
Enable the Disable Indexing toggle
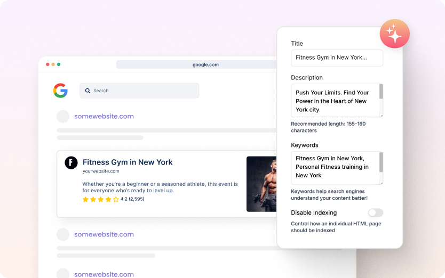(375, 212)
